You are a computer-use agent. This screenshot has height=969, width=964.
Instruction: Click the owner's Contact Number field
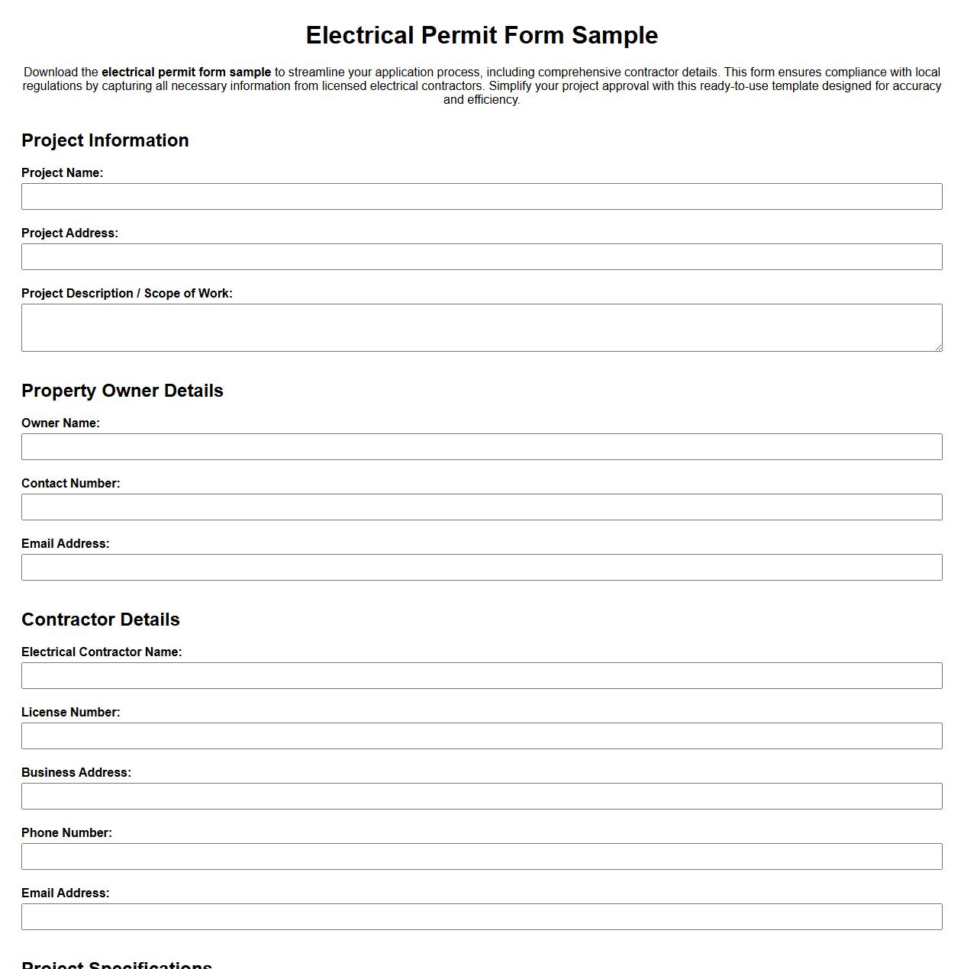[481, 507]
